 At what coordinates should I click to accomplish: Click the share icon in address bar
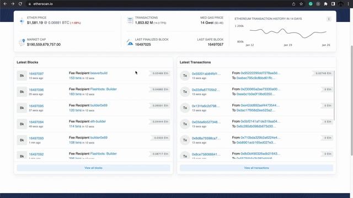coord(293,4)
